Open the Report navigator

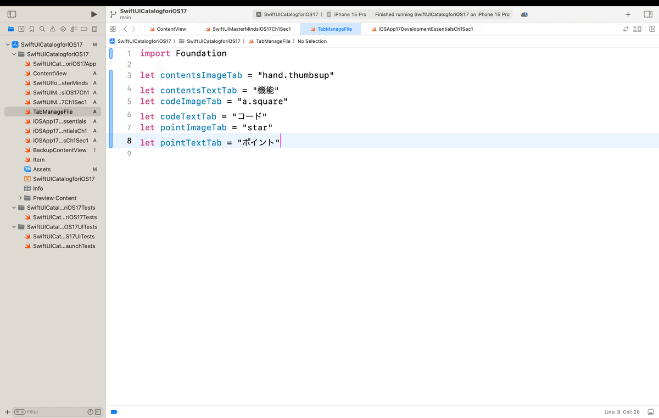point(95,29)
